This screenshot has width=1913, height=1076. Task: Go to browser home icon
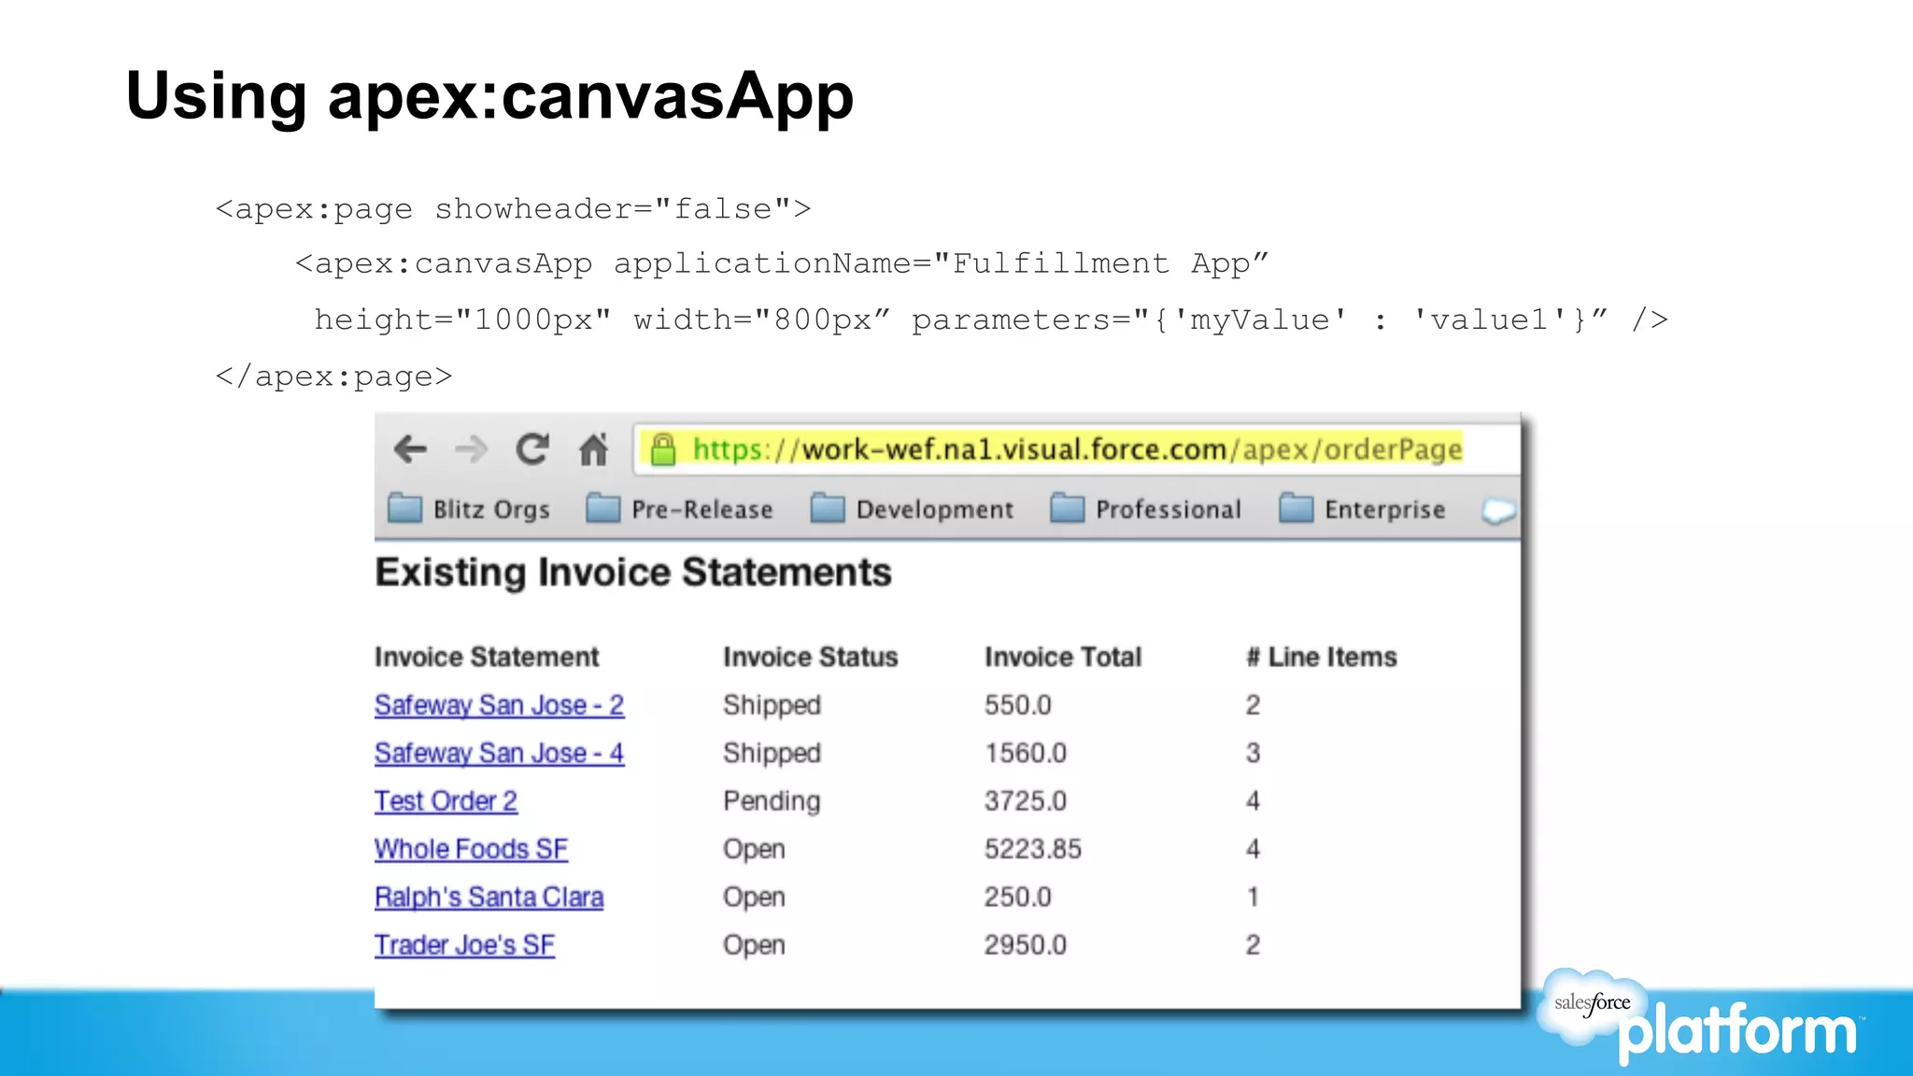(593, 449)
